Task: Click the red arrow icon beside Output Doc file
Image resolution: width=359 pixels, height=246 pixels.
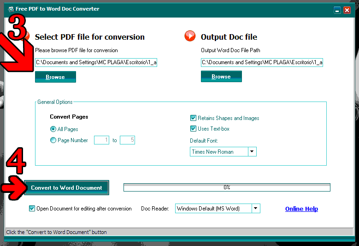Action: click(190, 36)
